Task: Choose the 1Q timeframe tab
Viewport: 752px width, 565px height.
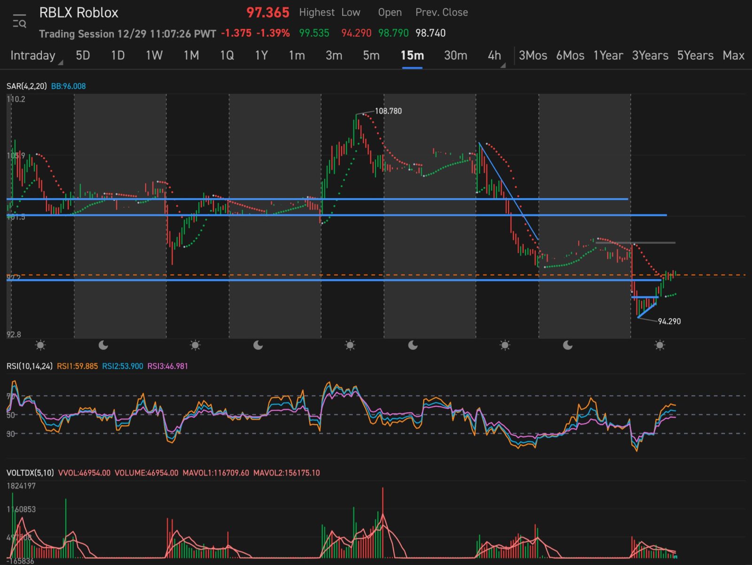Action: pos(227,55)
